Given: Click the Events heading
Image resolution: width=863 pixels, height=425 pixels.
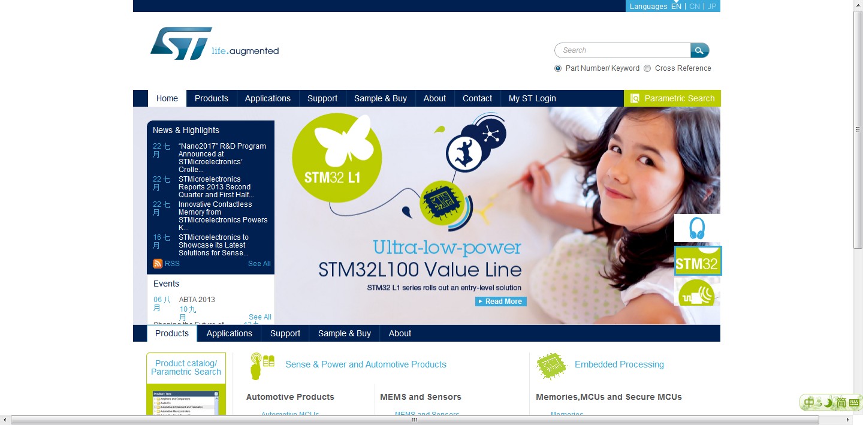Looking at the screenshot, I should point(166,284).
